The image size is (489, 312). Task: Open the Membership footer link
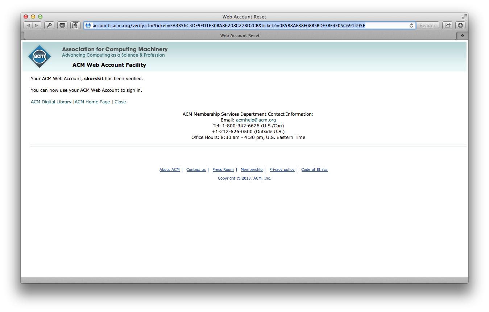252,170
